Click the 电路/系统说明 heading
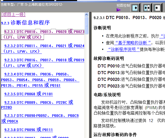 pos(107,95)
